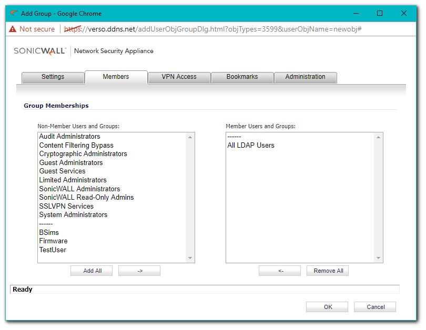Click the SonicWall logo

click(40, 51)
